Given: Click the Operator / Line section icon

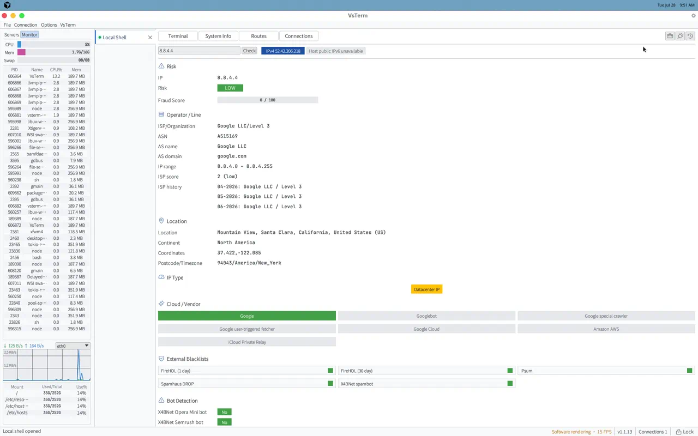Looking at the screenshot, I should (161, 114).
